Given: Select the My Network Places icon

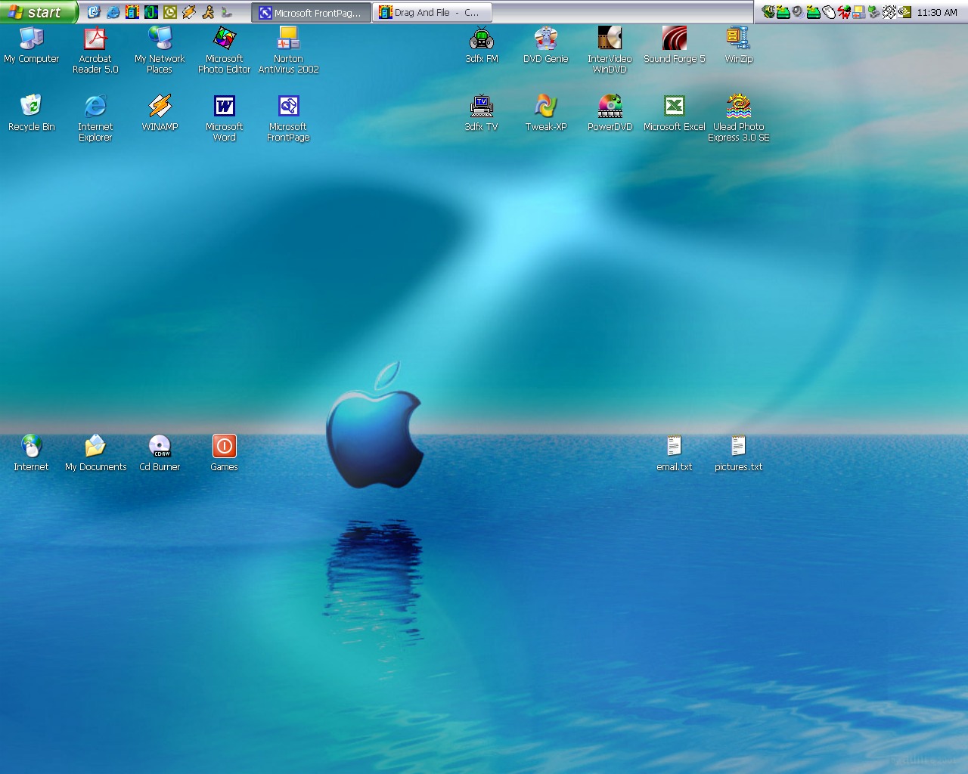Looking at the screenshot, I should click(x=160, y=50).
